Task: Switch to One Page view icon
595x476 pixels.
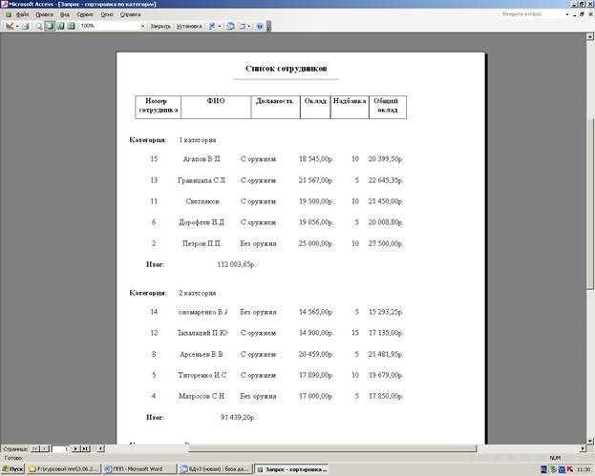Action: [x=49, y=26]
